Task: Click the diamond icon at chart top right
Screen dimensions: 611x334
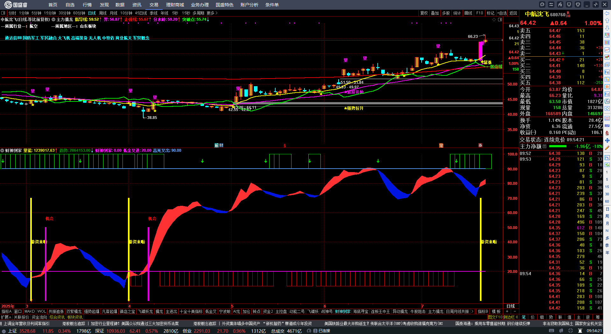Action: [494, 19]
